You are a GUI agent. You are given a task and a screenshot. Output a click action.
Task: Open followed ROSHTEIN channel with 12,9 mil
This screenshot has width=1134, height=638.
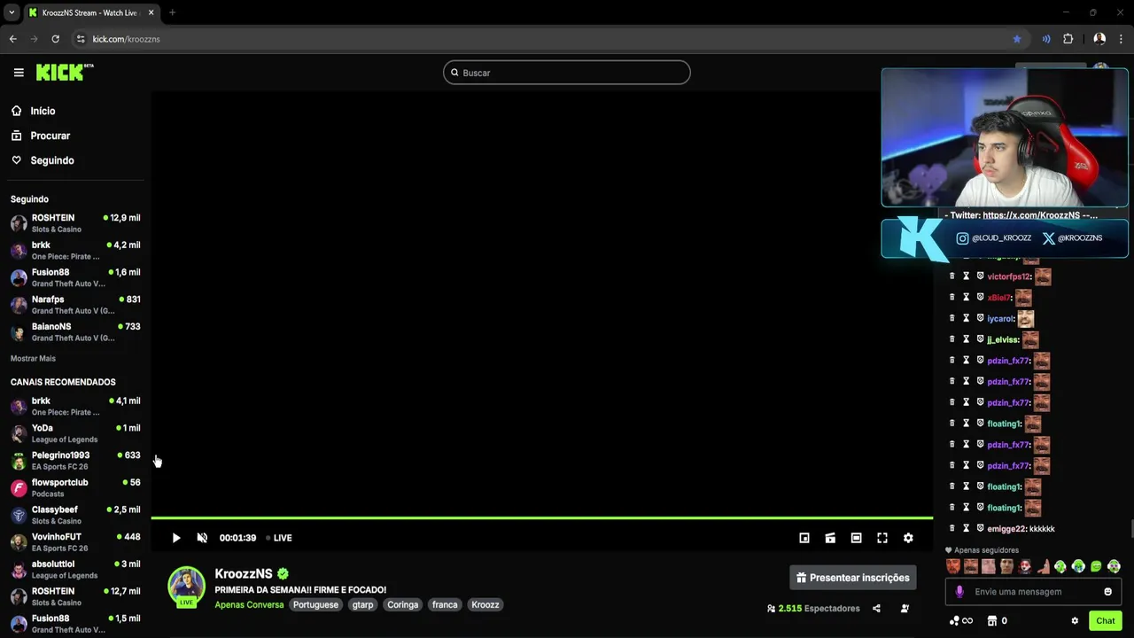75,223
